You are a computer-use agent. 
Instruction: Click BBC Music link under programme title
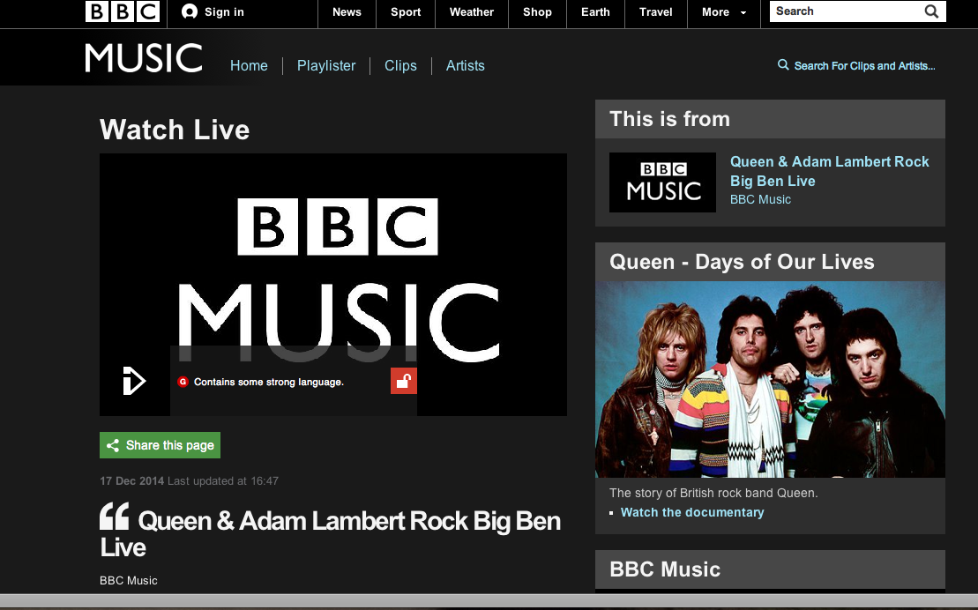[760, 199]
